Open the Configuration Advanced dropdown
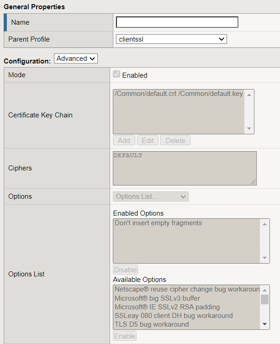This screenshot has height=344, width=280. 76,58
